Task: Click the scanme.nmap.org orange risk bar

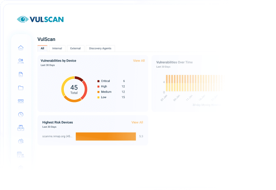Action: click(x=106, y=136)
